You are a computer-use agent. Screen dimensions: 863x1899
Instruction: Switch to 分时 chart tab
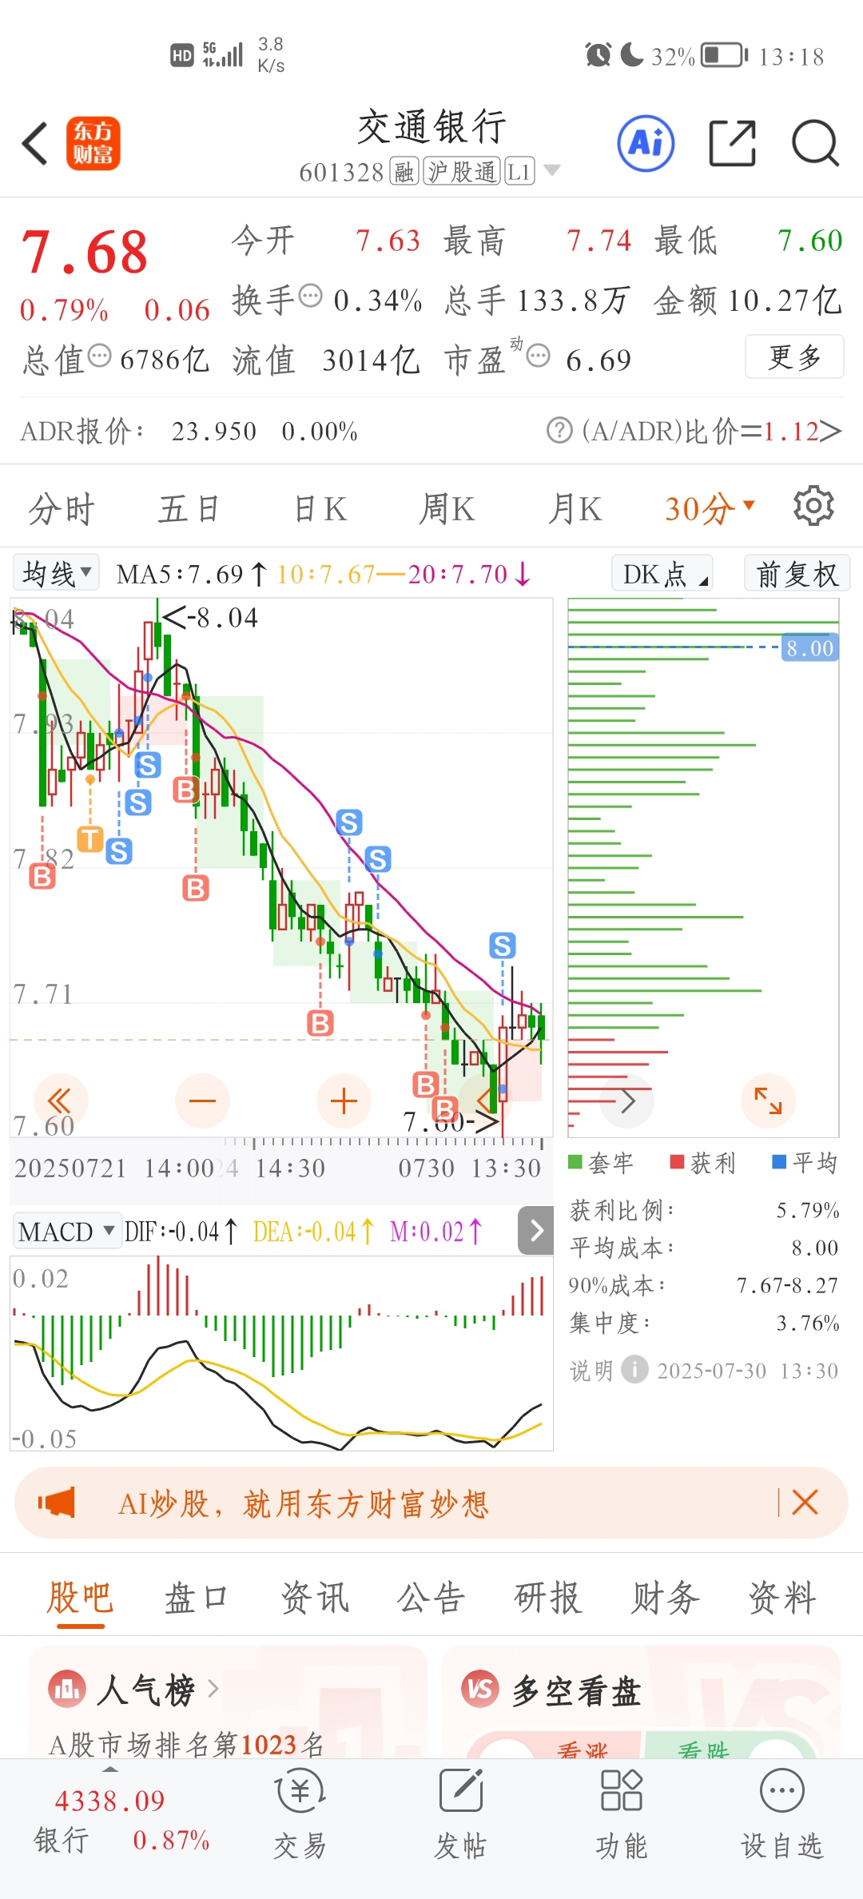pyautogui.click(x=62, y=508)
